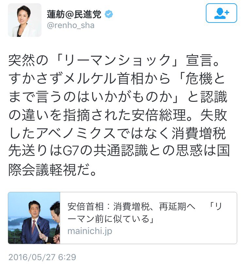Click the tweet line まで言うのはいかがものか
This screenshot has height=265, width=245.
coord(118,97)
